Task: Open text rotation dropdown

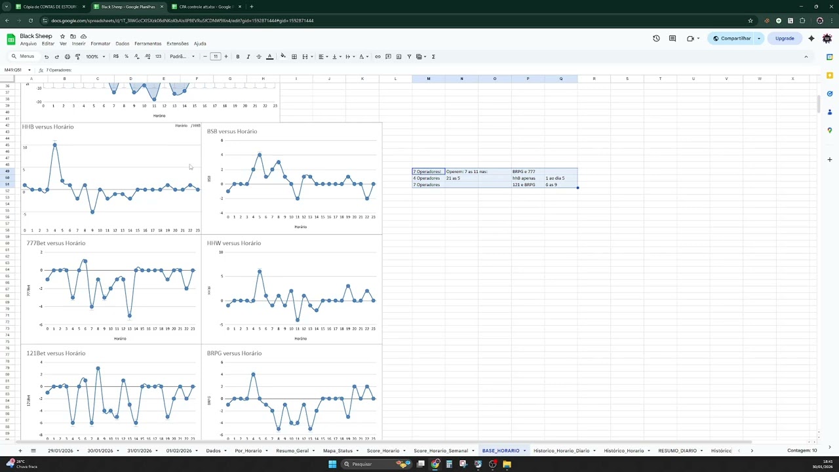Action: pyautogui.click(x=362, y=56)
